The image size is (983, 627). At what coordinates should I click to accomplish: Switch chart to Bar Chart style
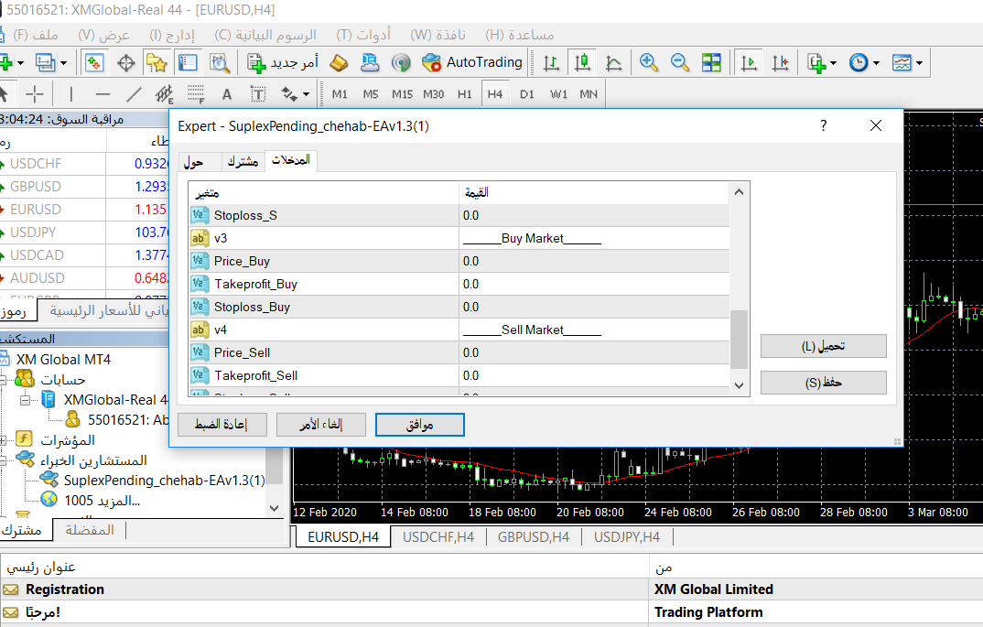pyautogui.click(x=551, y=62)
